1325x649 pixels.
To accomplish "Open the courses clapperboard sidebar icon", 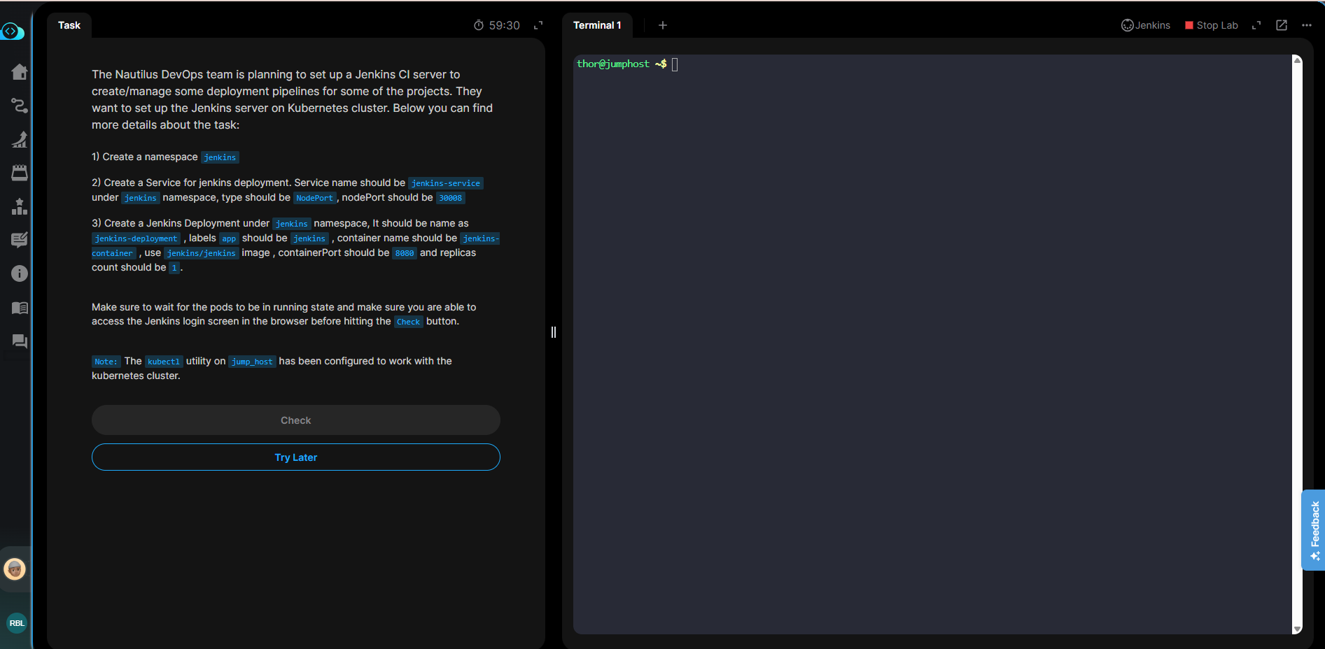I will [20, 173].
